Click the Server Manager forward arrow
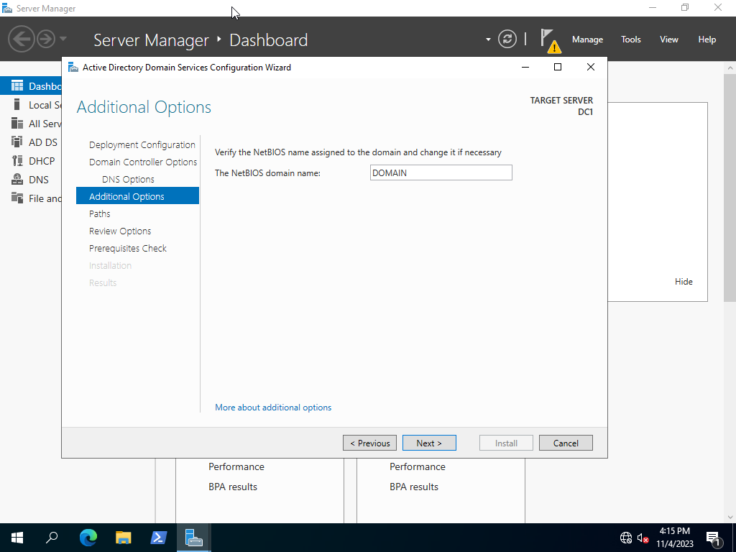 46,39
